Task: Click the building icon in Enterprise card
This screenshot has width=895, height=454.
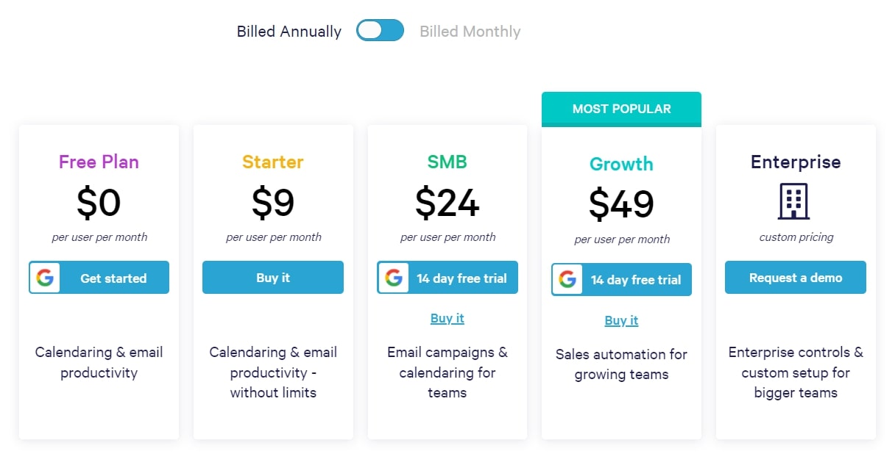Action: (x=796, y=203)
